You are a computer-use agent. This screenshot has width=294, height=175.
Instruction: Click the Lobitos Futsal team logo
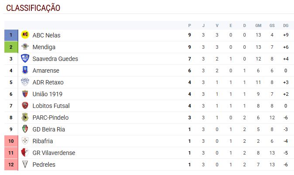click(x=25, y=106)
